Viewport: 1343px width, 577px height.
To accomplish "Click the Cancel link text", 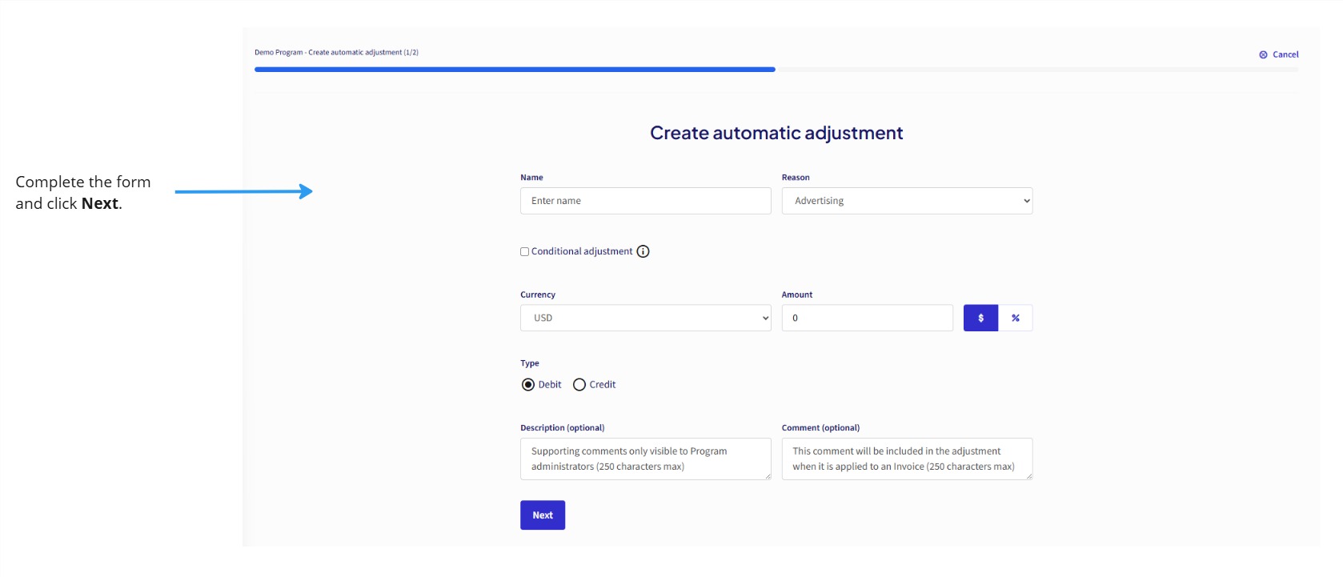I will 1285,55.
